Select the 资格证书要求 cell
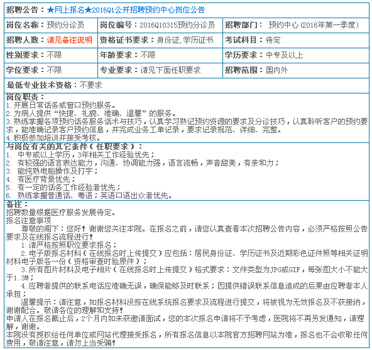Viewport: 372px width, 350px height. (x=160, y=40)
